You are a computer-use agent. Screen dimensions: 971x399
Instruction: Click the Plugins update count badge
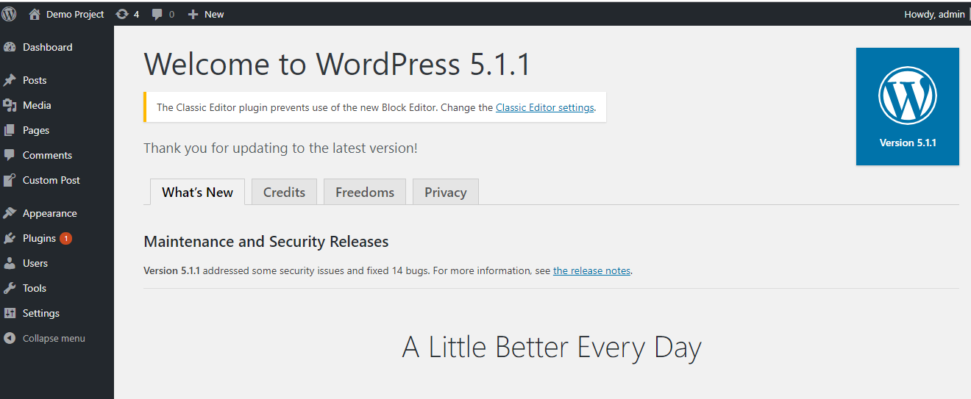click(x=65, y=238)
